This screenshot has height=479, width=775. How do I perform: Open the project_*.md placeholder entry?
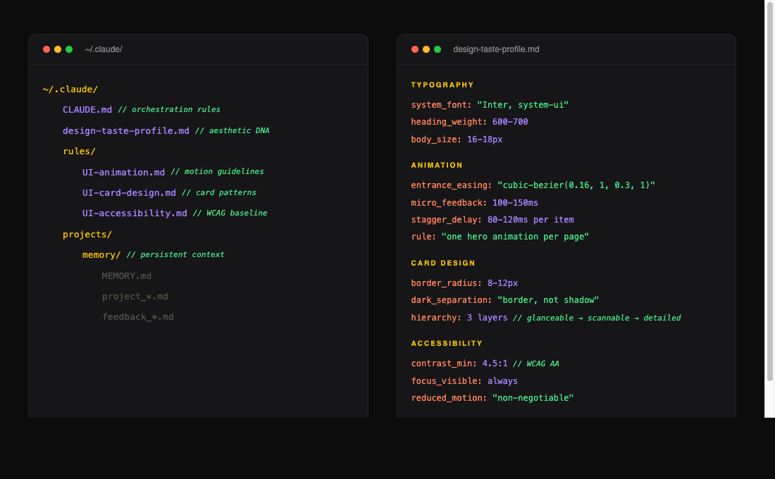point(135,296)
